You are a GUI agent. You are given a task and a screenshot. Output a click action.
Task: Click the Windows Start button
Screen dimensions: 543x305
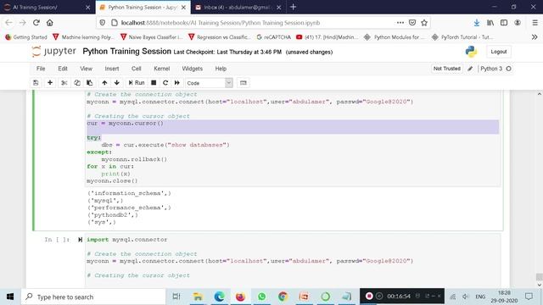(10, 297)
